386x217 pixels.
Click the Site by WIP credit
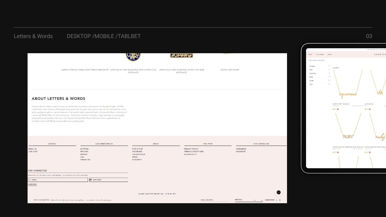171,194
